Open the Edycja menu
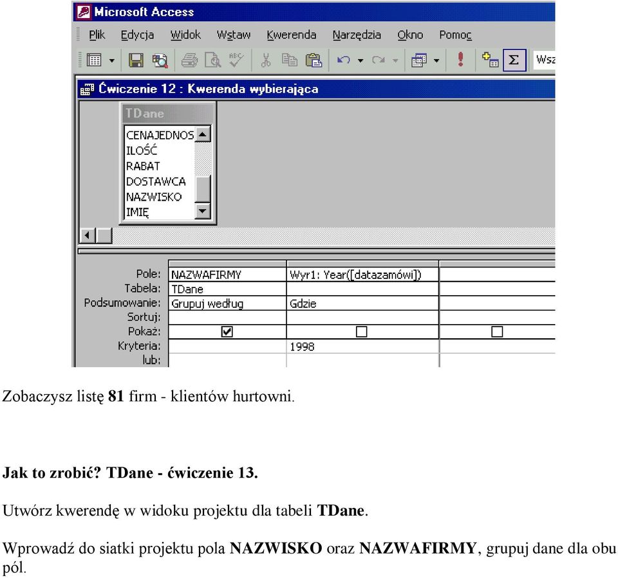Screen dimensions: 618x578 pos(137,35)
